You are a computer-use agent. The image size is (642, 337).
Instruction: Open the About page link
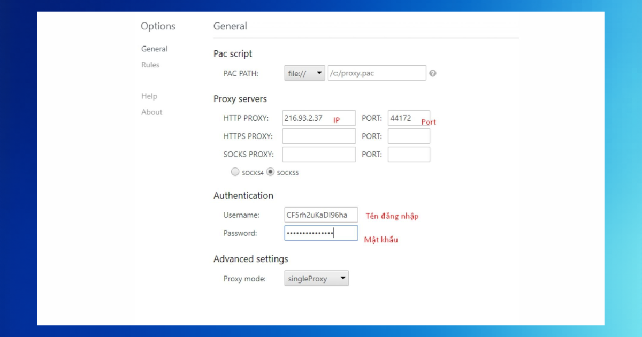click(x=152, y=112)
